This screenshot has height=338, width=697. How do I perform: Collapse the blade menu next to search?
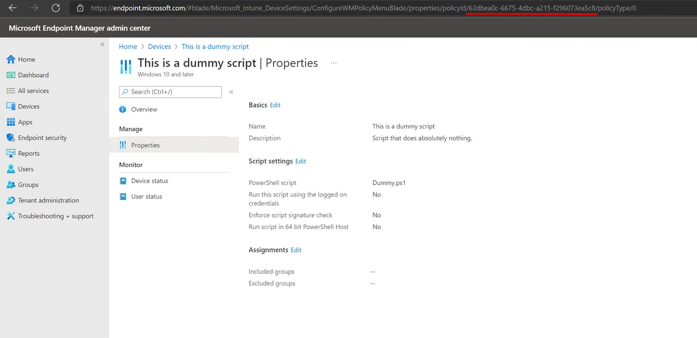231,92
